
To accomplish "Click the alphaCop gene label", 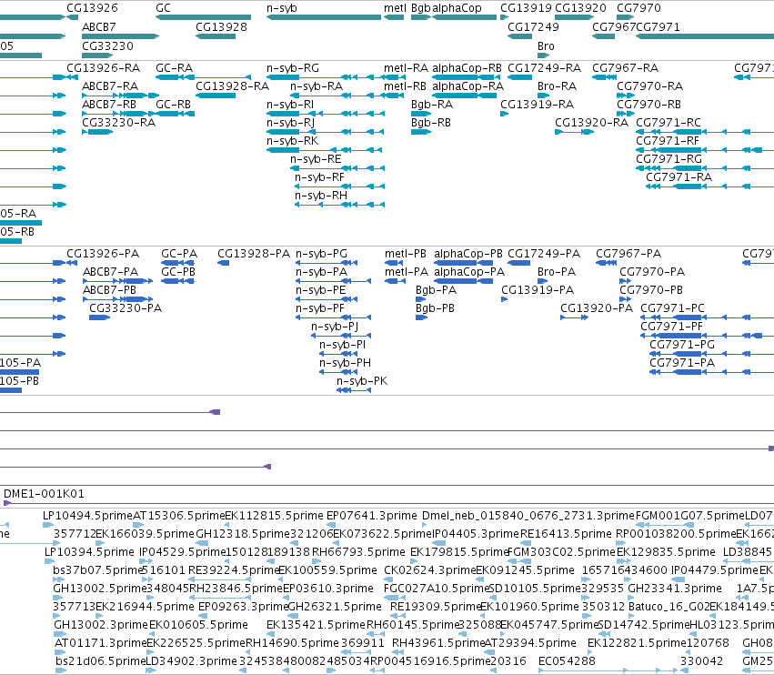I will point(457,8).
